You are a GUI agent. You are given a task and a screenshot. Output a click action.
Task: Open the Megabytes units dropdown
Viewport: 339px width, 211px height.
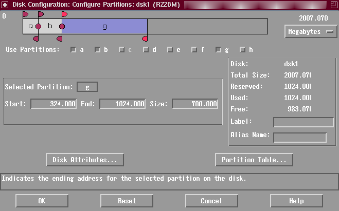[310, 32]
